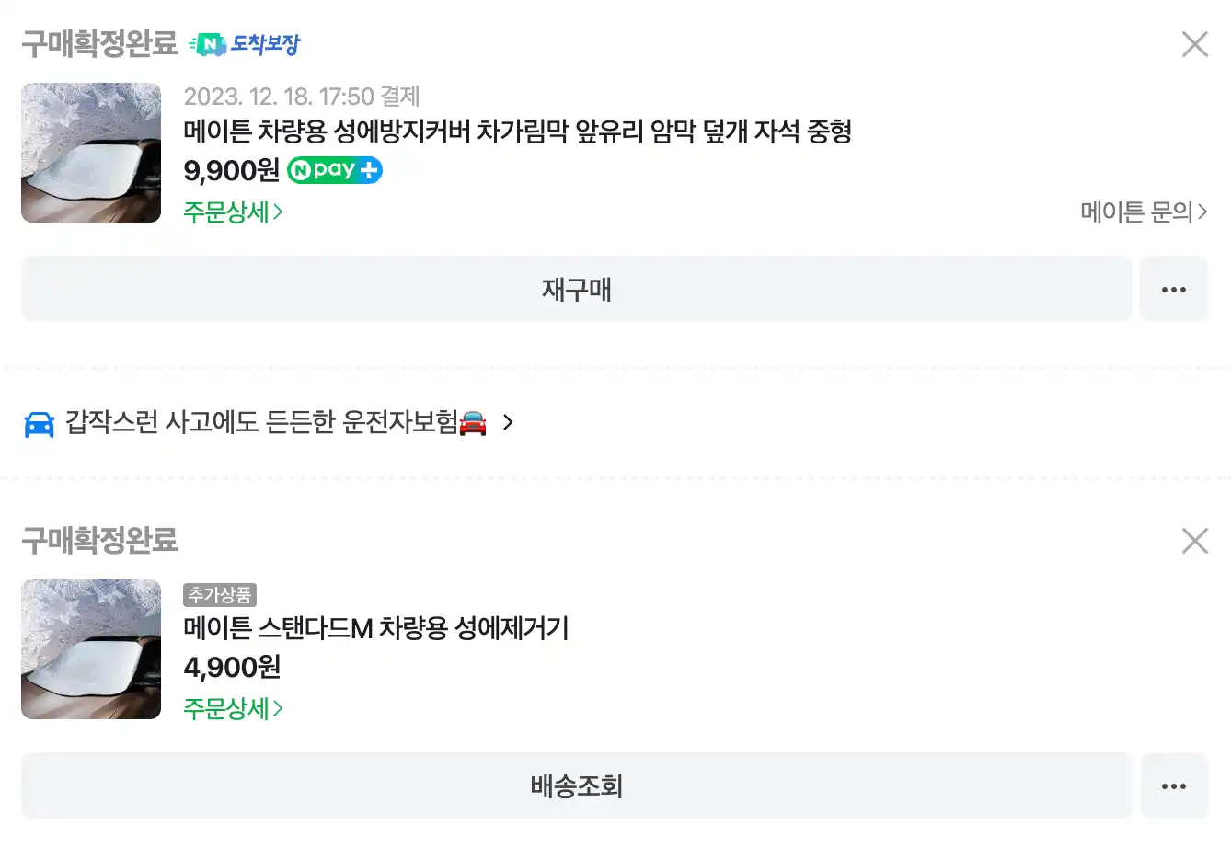Click the 성에방지커버 product title
The width and height of the screenshot is (1231, 848).
click(519, 132)
